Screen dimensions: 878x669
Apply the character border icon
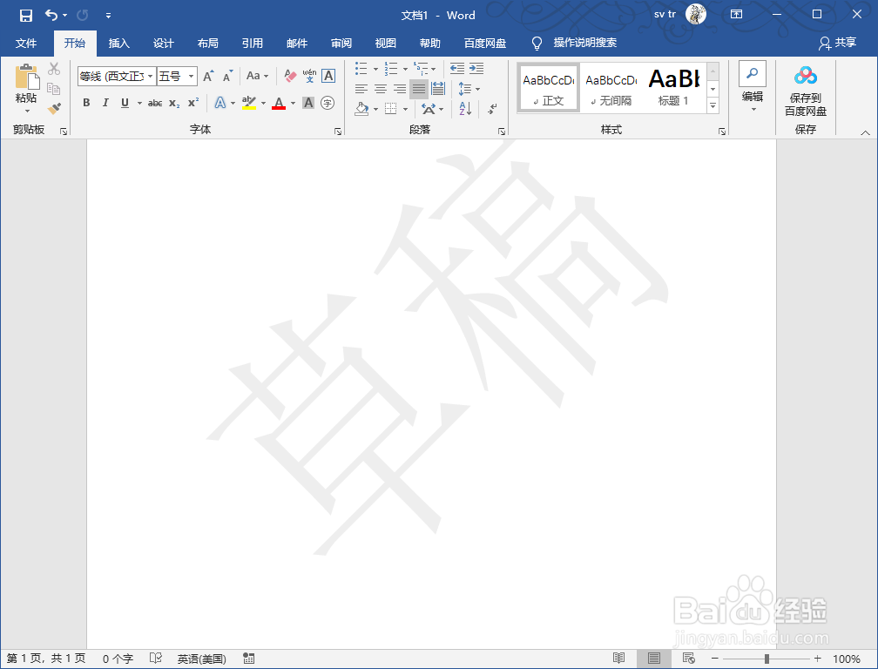[x=328, y=76]
